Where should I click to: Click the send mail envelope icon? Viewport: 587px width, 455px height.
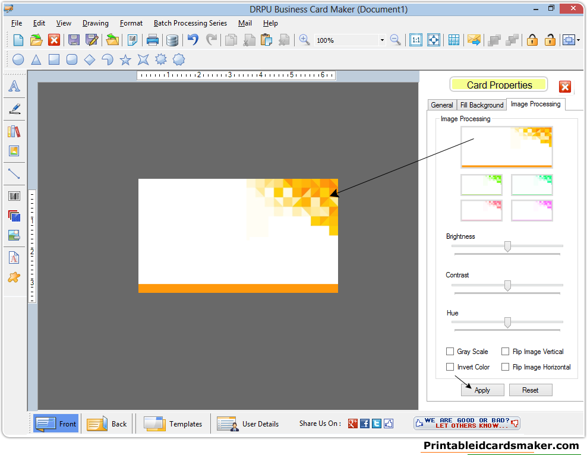474,40
